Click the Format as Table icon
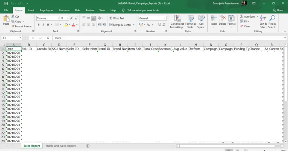The height and width of the screenshot is (151, 288). (190, 22)
